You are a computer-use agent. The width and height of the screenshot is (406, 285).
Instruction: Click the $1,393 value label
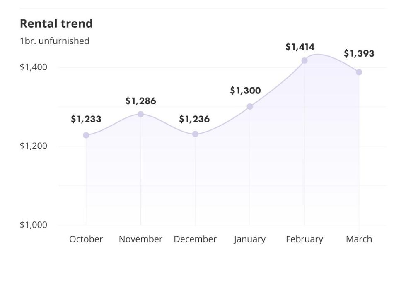(359, 54)
